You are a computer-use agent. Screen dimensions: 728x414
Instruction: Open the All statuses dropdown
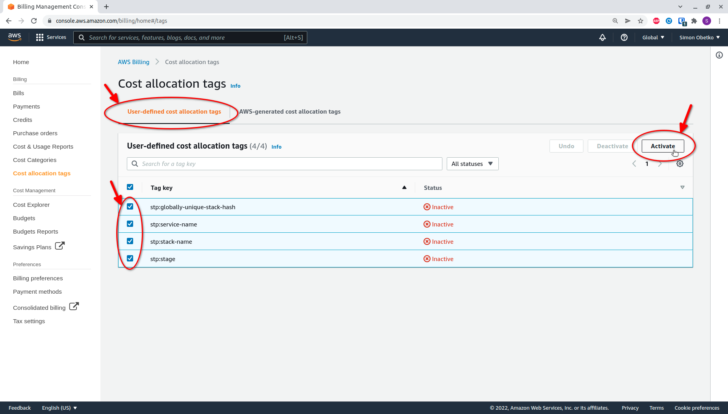click(472, 164)
